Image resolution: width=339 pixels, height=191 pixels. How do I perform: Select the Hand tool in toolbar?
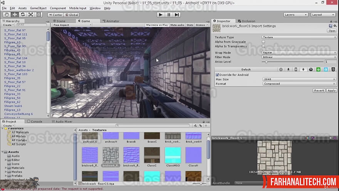point(7,15)
